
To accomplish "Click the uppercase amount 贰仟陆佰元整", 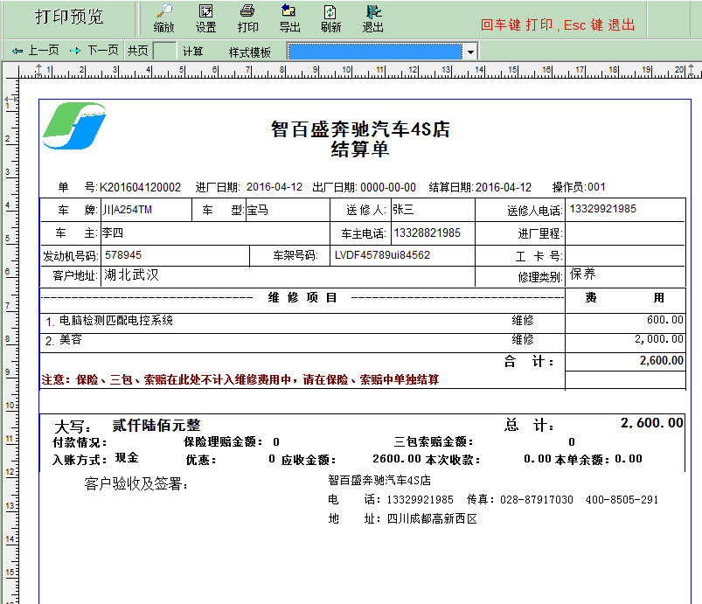I will coord(156,425).
